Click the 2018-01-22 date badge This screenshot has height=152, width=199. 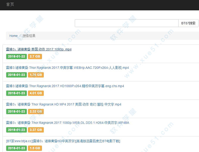tap(17, 57)
